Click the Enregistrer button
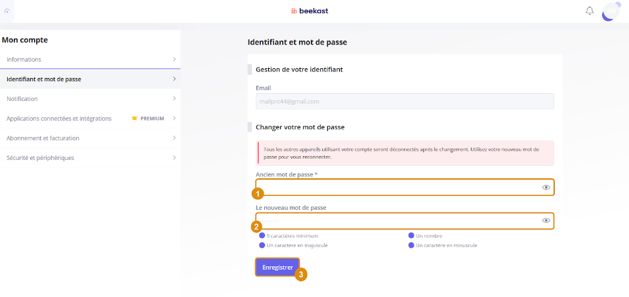 (277, 267)
